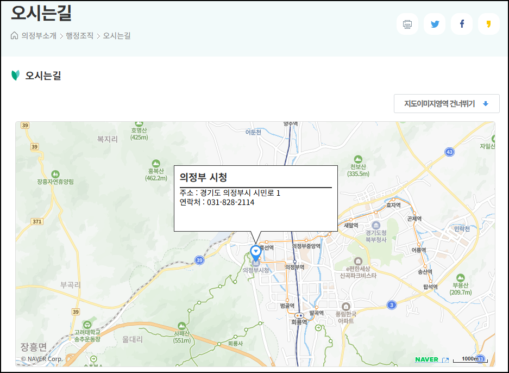Click the subway station icon at 의정부시청

coord(255,264)
